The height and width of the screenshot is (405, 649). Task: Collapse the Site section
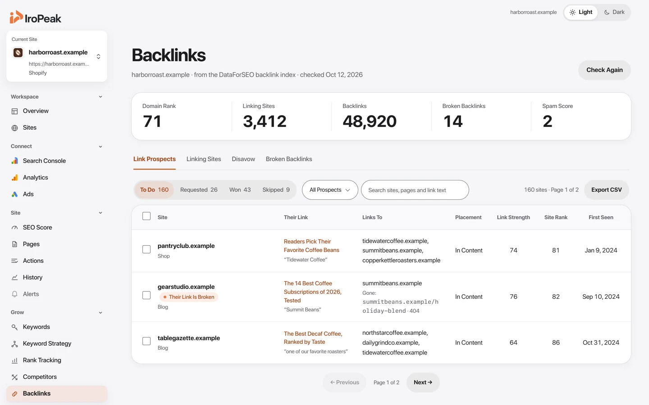[x=101, y=213]
